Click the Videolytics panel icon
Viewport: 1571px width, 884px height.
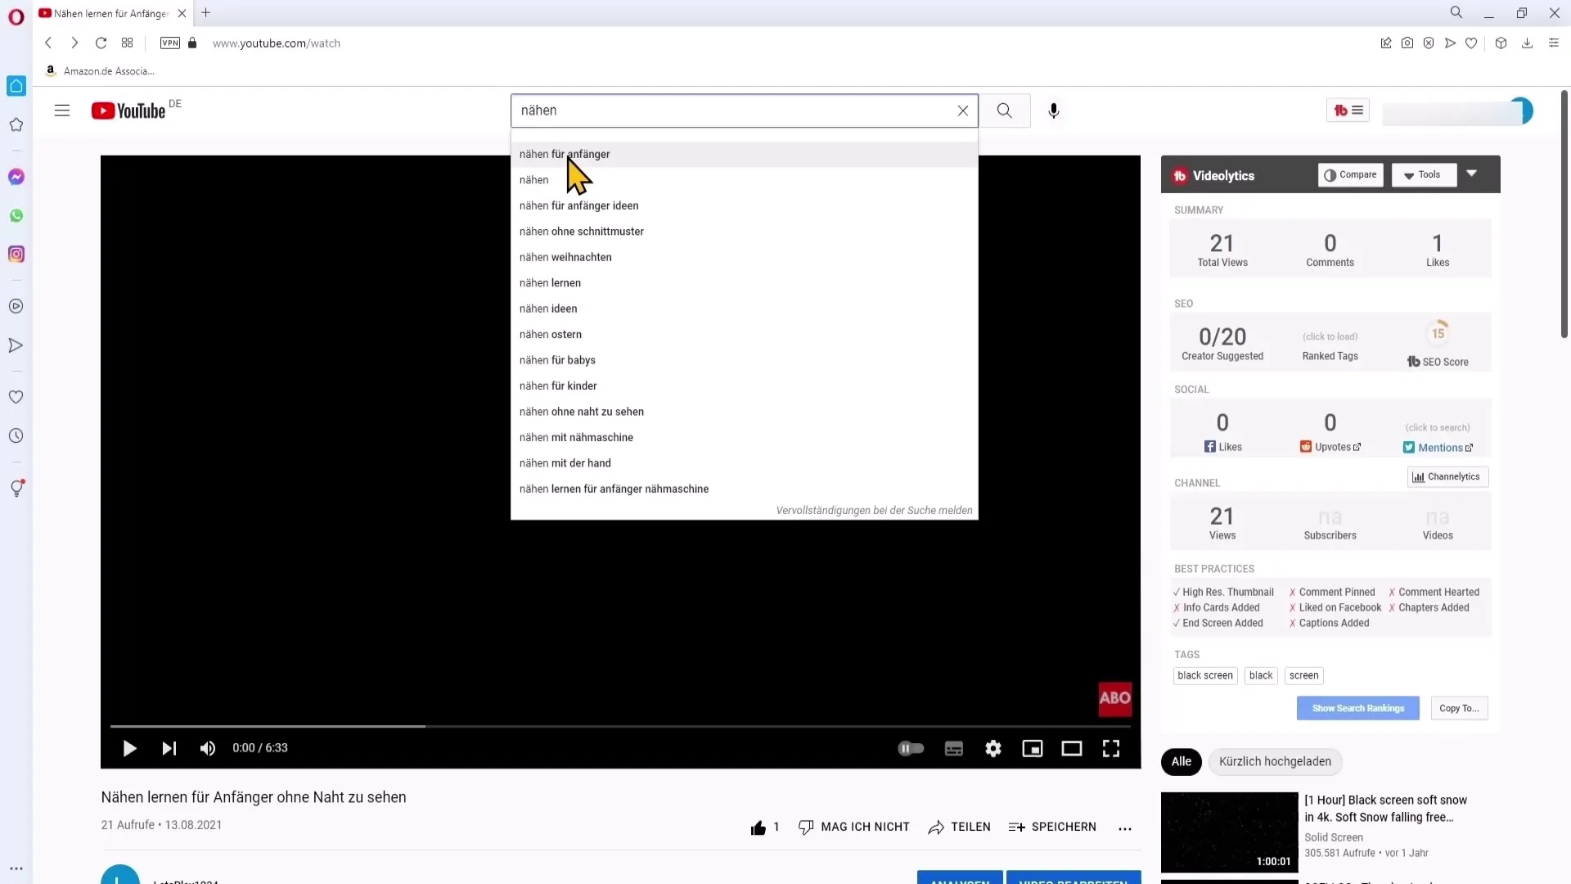point(1181,175)
